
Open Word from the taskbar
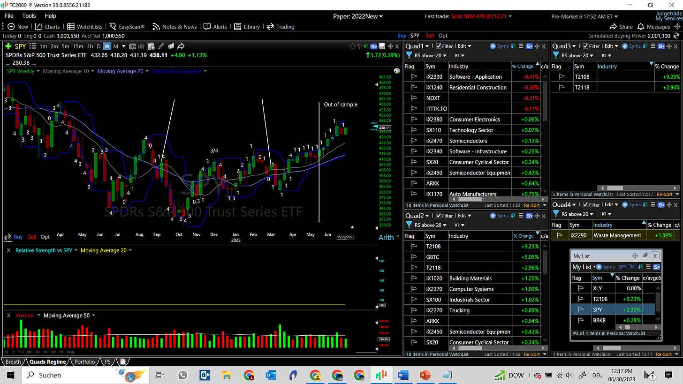[x=403, y=375]
